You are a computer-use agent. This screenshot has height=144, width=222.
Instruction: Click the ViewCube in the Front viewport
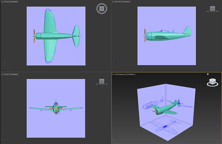[x=212, y=9]
